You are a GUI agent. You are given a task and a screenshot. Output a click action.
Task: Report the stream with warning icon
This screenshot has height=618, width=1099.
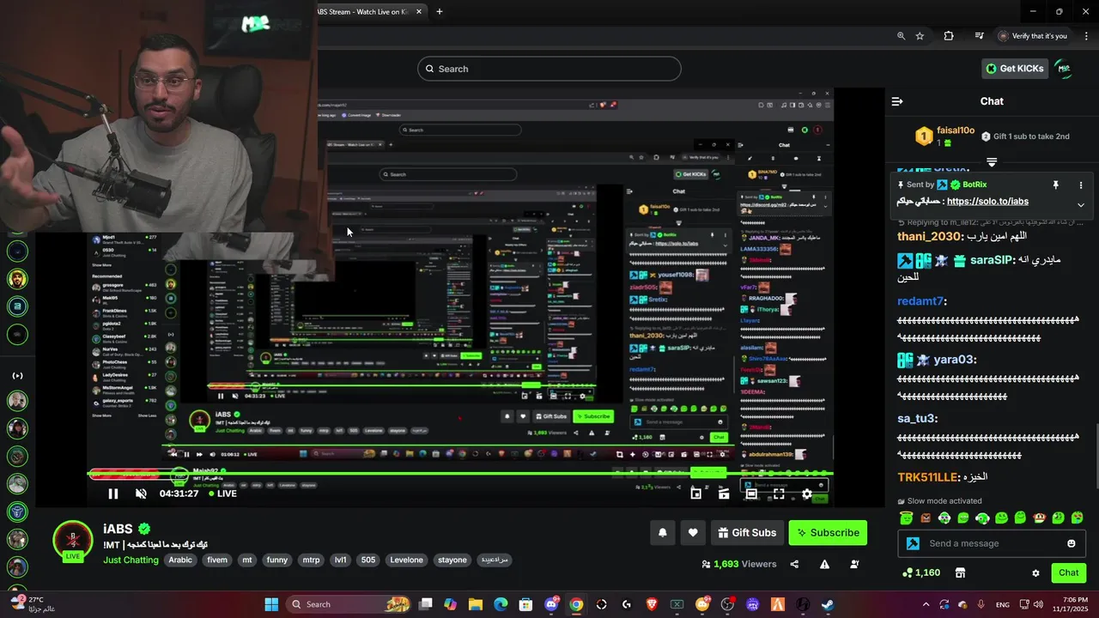(x=824, y=564)
